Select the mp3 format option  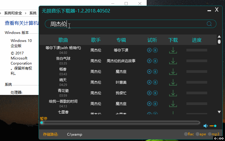click(x=210, y=134)
